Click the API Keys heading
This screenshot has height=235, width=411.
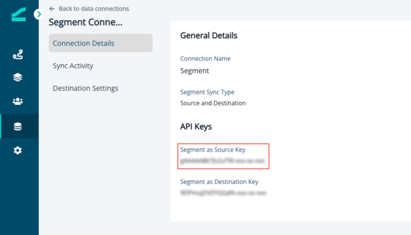click(196, 127)
